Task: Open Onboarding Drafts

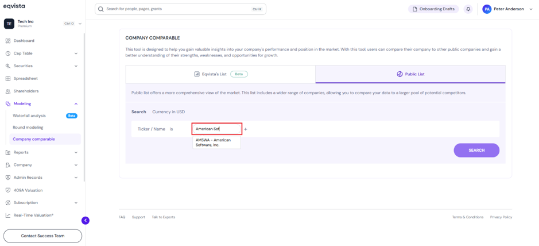Action: pos(433,9)
